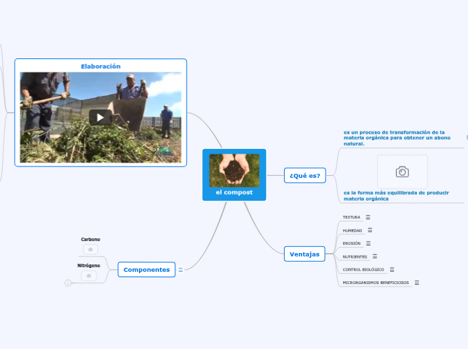Screen dimensions: 468x349
Task: Open notes icon beside HUMEDAD
Action: pyautogui.click(x=370, y=230)
